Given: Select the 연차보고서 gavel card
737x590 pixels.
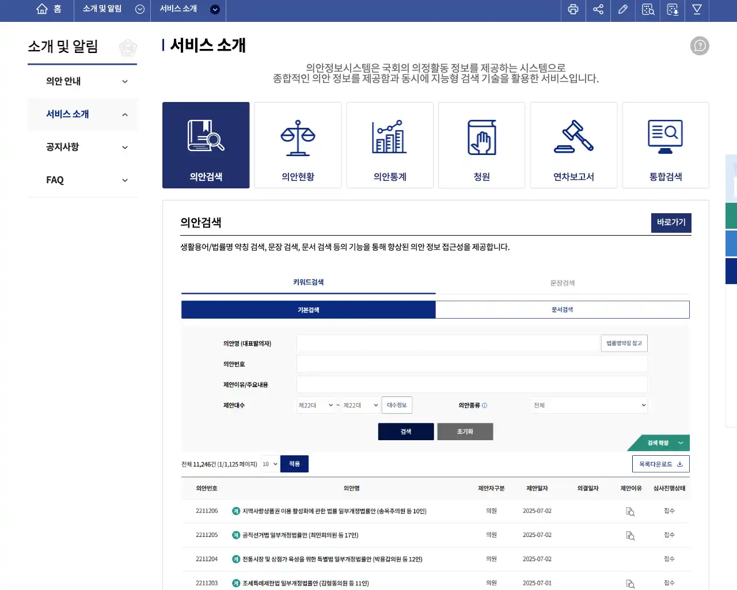Looking at the screenshot, I should 573,145.
